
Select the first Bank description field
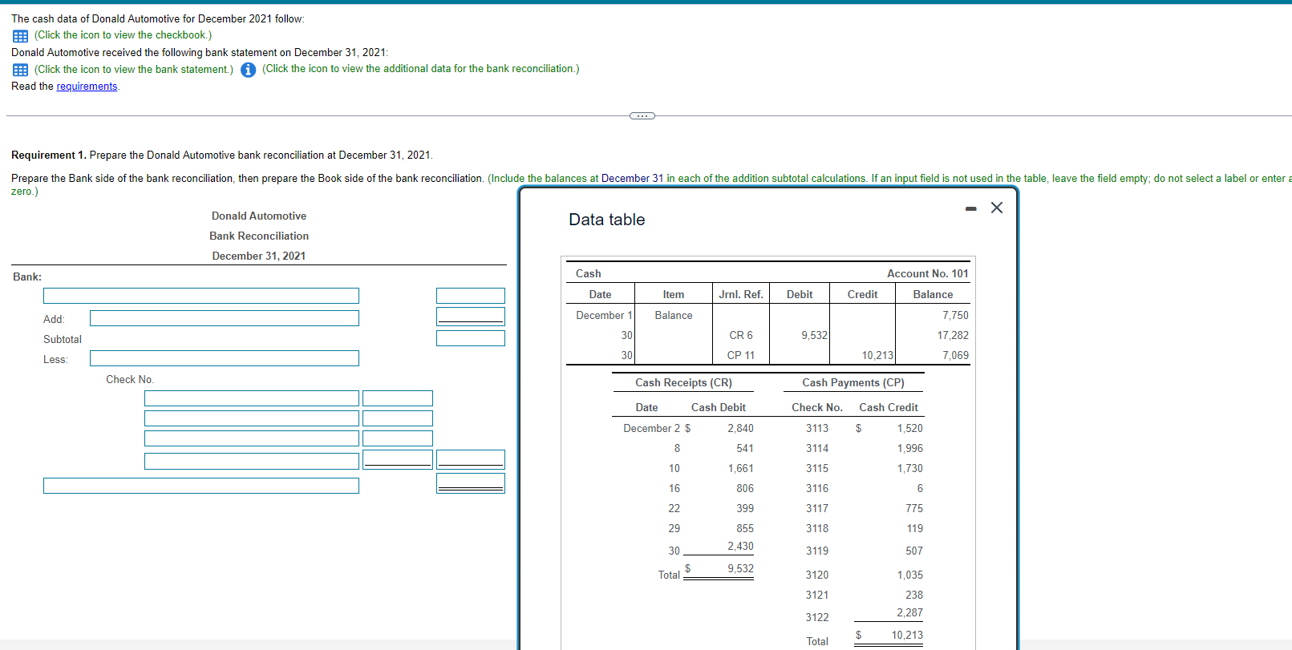(201, 296)
